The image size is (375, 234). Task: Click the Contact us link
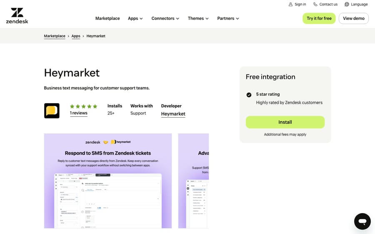(x=325, y=4)
